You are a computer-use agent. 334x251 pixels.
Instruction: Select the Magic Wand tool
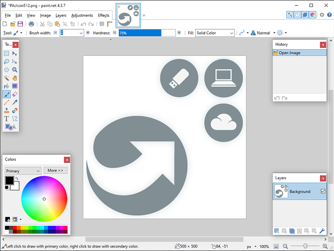7,78
